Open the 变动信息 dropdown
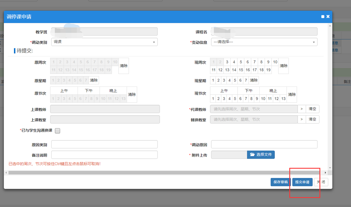The image size is (351, 207). point(264,42)
